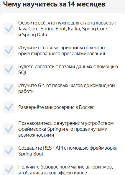125x175 pixels.
Task: Select the checkmark next to the Docker microservice item
Action: pos(9,107)
